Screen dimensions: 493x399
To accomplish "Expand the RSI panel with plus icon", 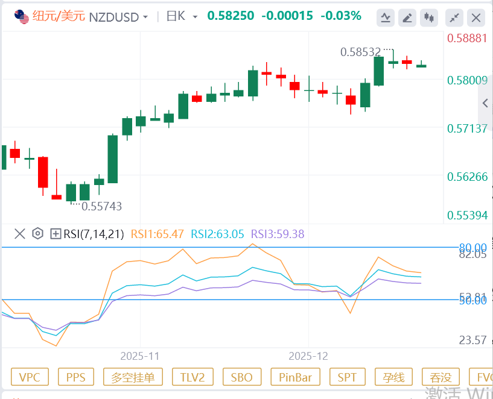I will 56,234.
